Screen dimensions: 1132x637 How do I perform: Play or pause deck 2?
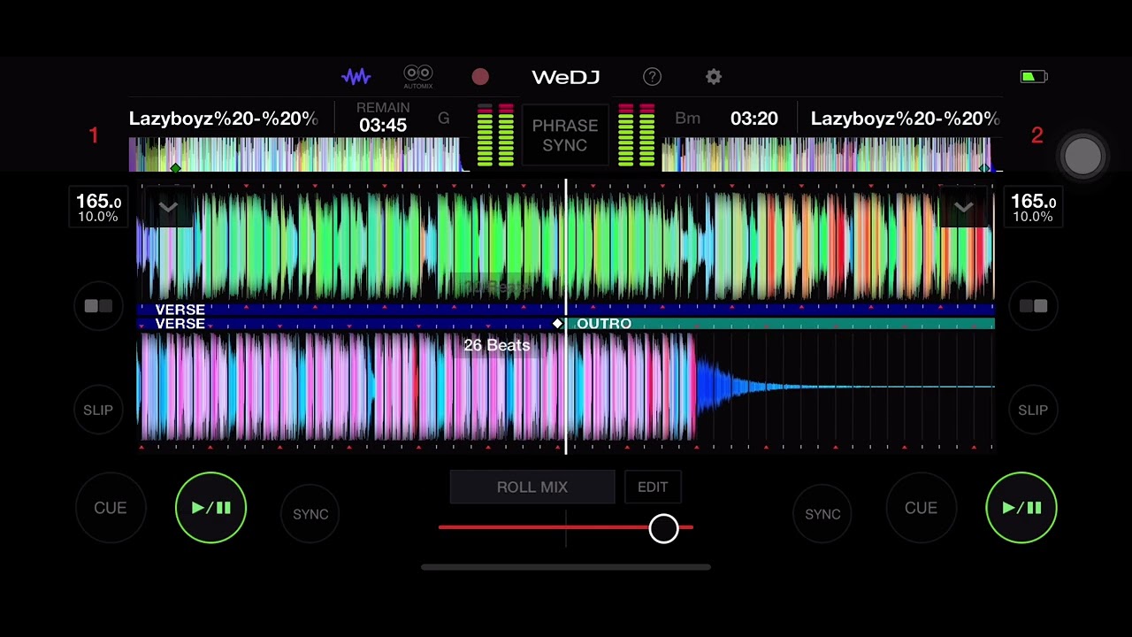tap(1021, 508)
